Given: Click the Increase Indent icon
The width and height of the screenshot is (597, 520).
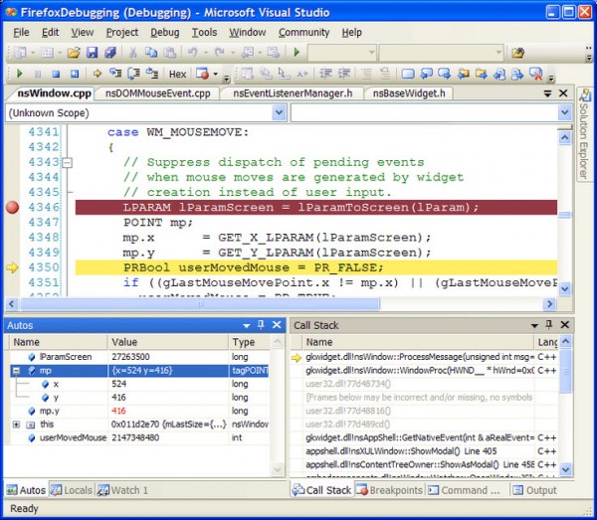Looking at the screenshot, I should point(344,74).
